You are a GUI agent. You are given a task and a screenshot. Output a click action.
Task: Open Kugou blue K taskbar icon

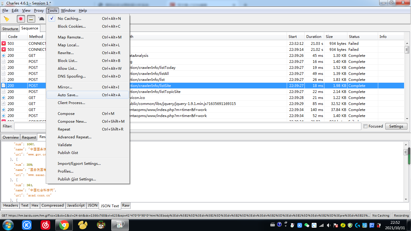coord(27,225)
